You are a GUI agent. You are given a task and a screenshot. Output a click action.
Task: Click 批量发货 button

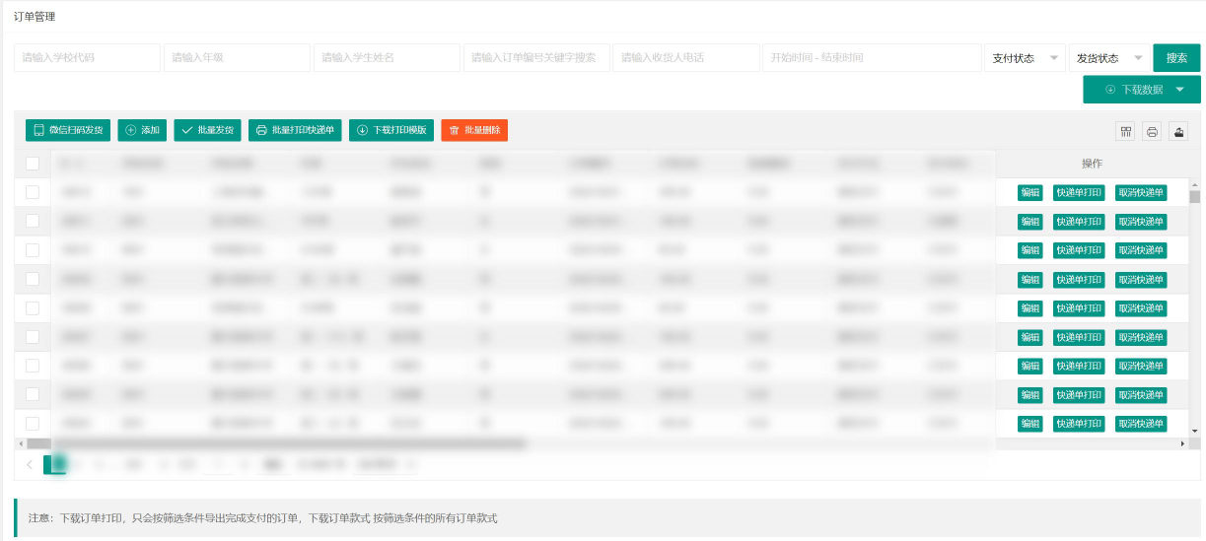207,130
